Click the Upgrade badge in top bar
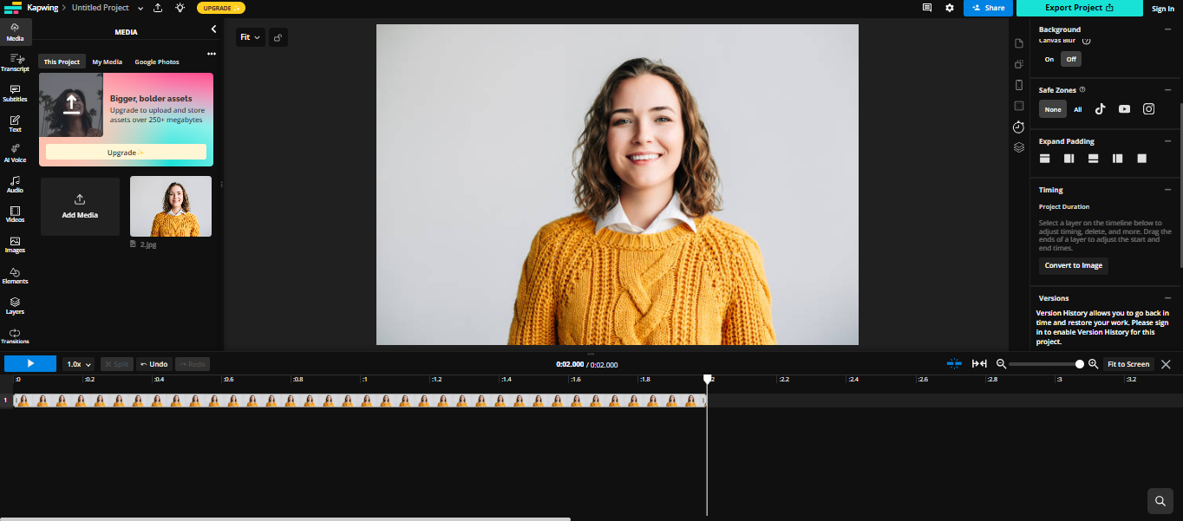Screen dimensions: 1183x521 pos(221,8)
